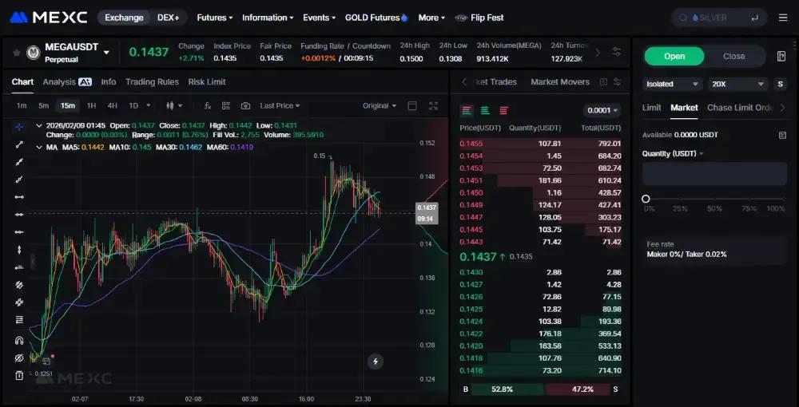Switch to DEX+ mode
The height and width of the screenshot is (407, 799).
tap(168, 18)
